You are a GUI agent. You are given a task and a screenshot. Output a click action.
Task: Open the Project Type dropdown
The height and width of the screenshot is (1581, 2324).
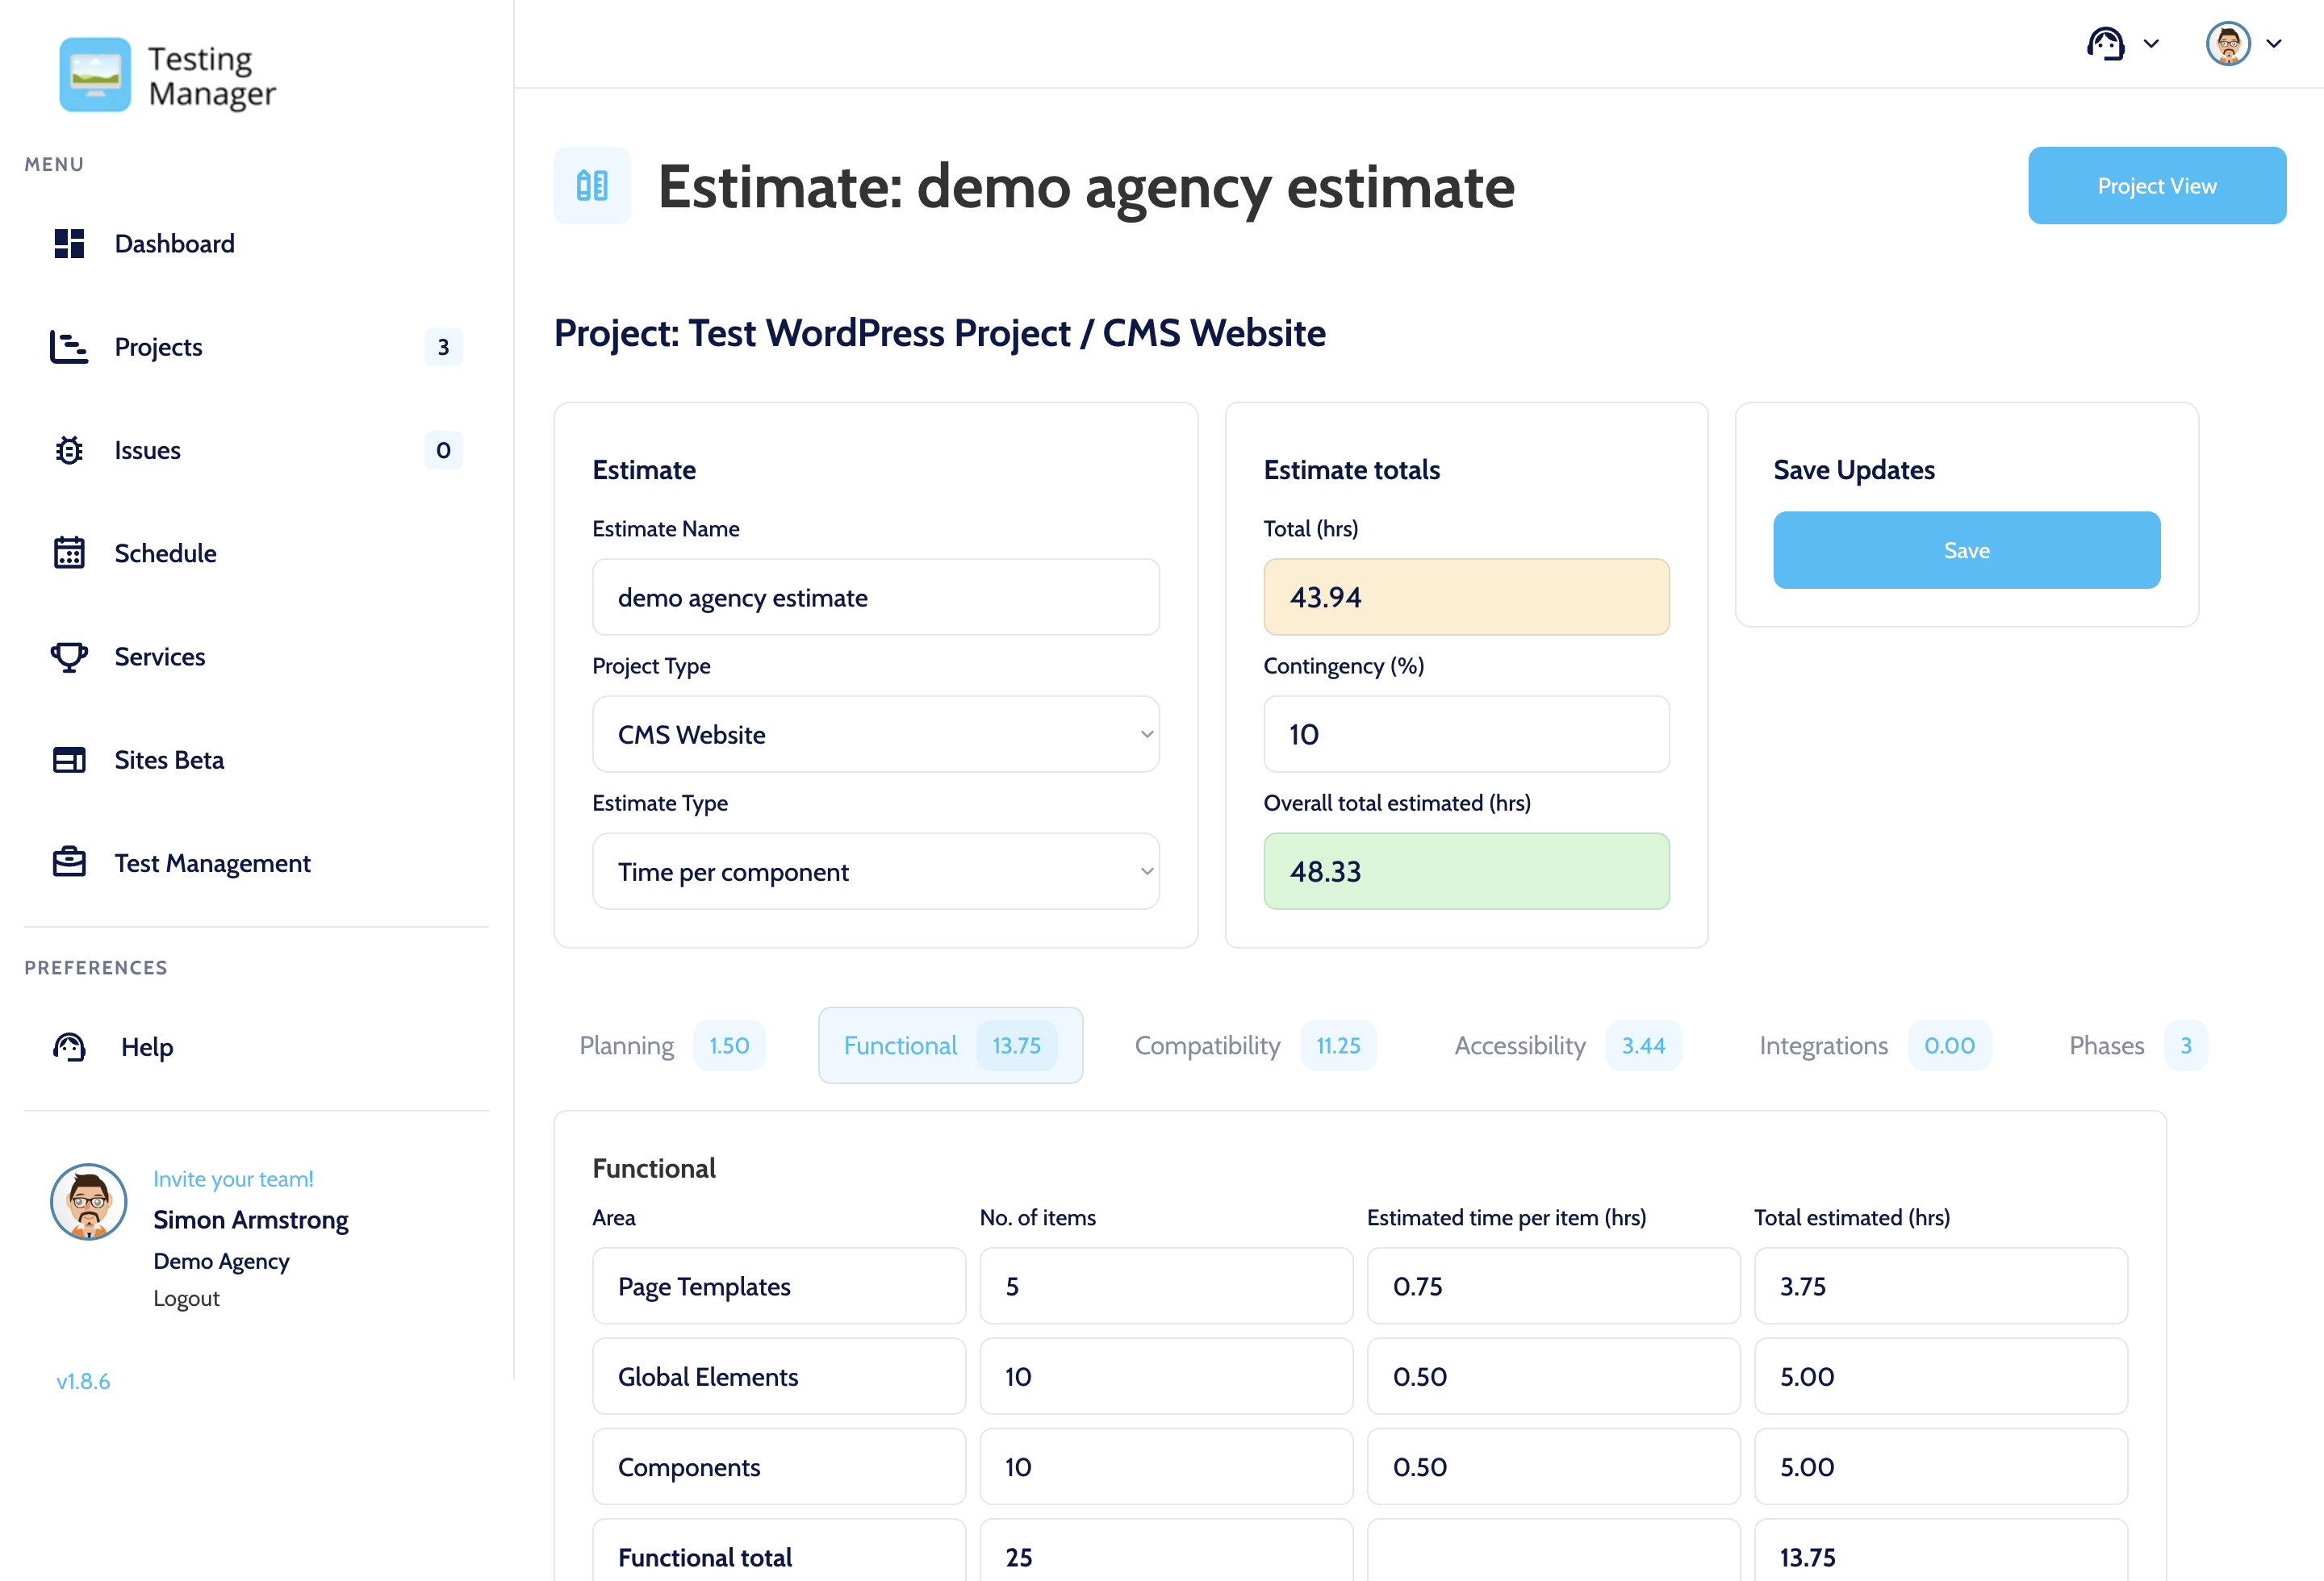click(875, 735)
